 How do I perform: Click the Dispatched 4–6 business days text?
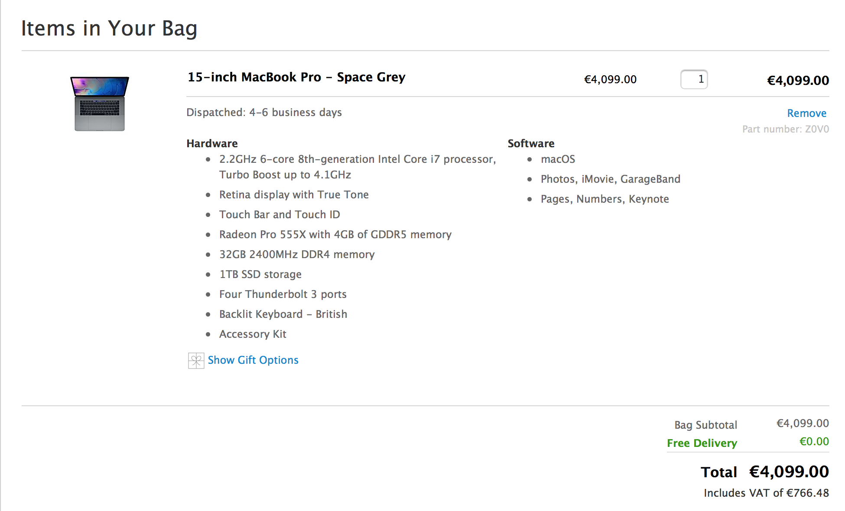264,113
